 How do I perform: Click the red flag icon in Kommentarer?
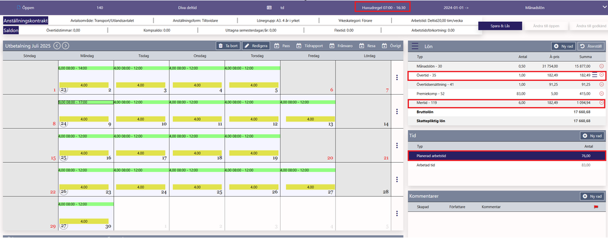[x=596, y=207]
